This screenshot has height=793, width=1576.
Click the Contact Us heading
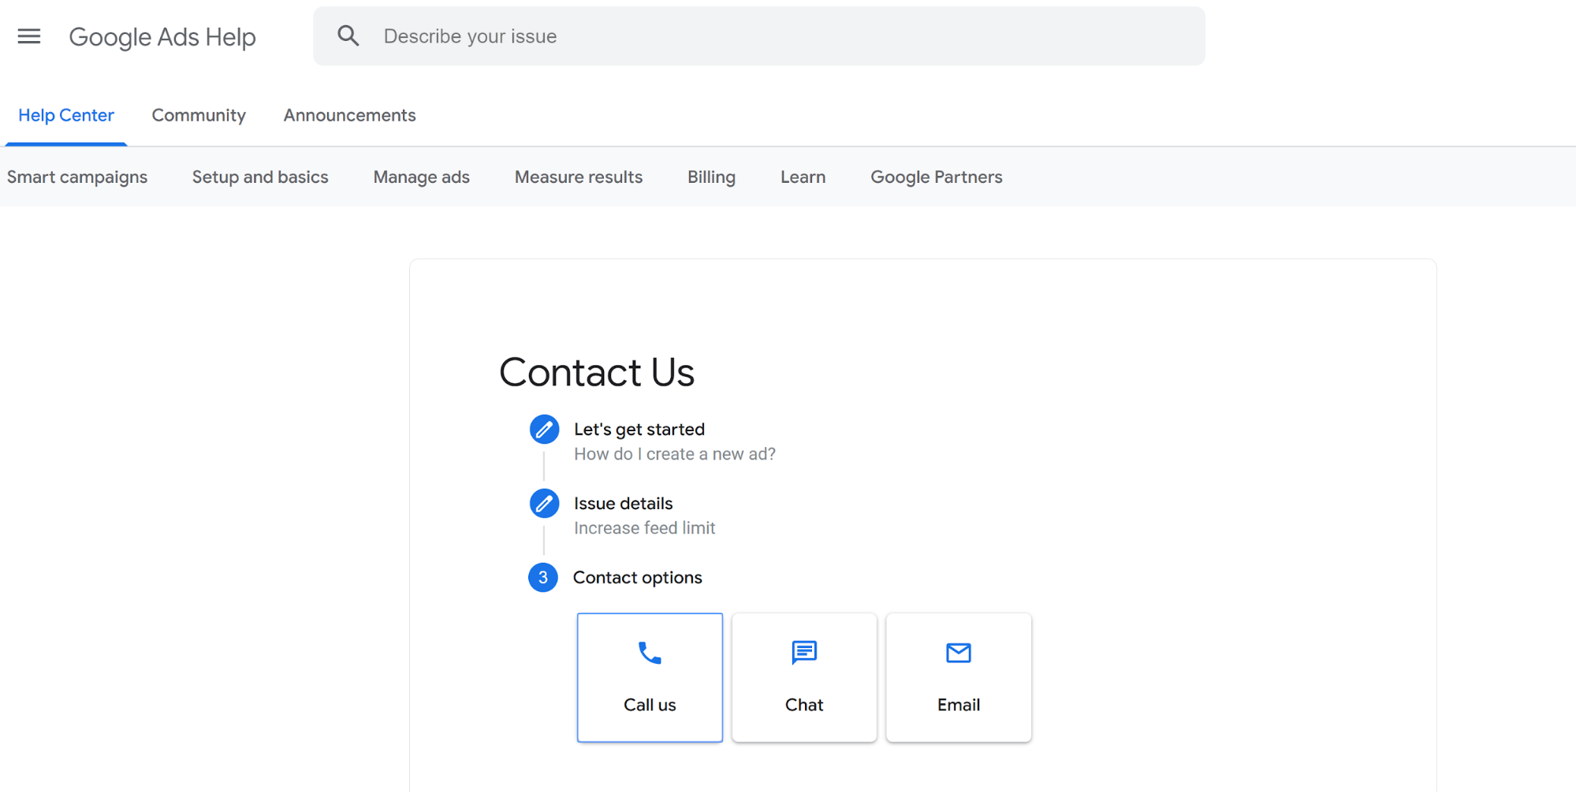597,373
